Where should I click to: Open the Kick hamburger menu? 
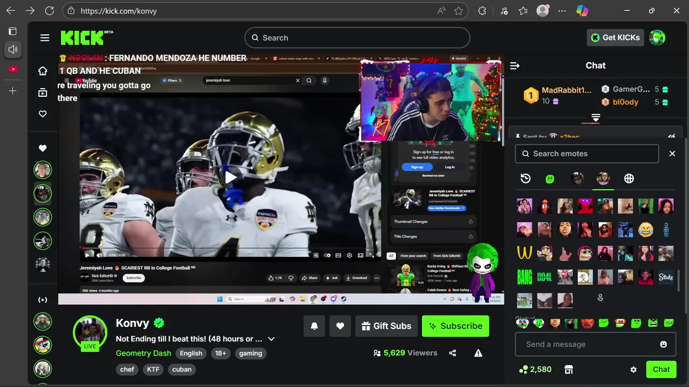pos(45,38)
